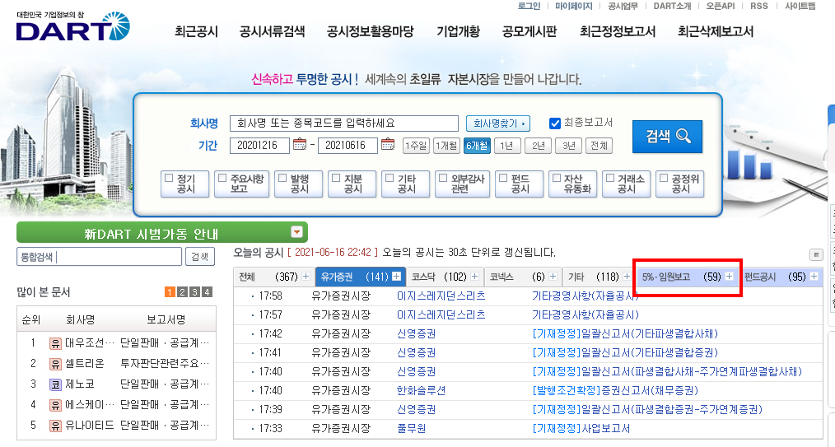Open the 기업개황 menu
Image resolution: width=835 pixels, height=447 pixels.
(458, 31)
